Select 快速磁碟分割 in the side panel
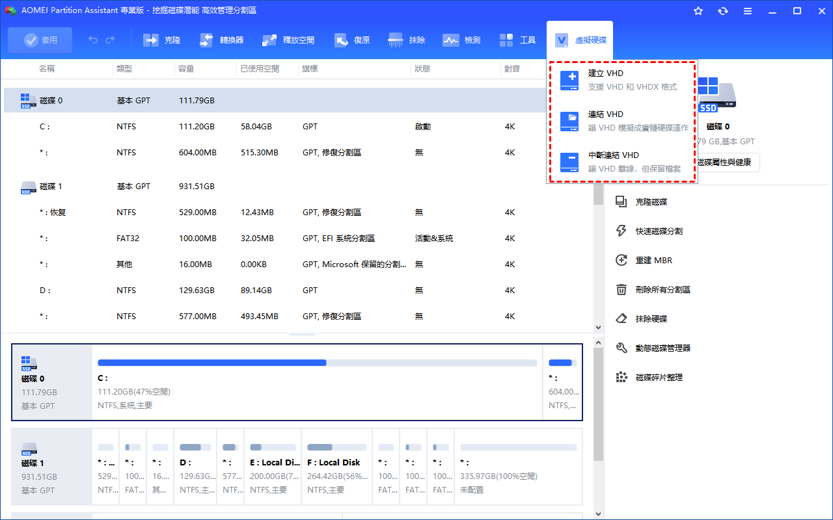 [649, 231]
